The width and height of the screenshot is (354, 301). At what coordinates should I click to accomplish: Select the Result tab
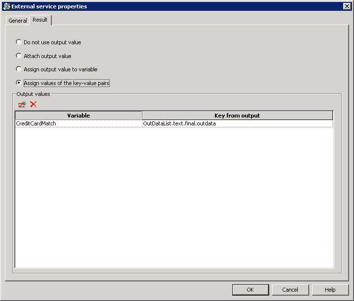(40, 20)
